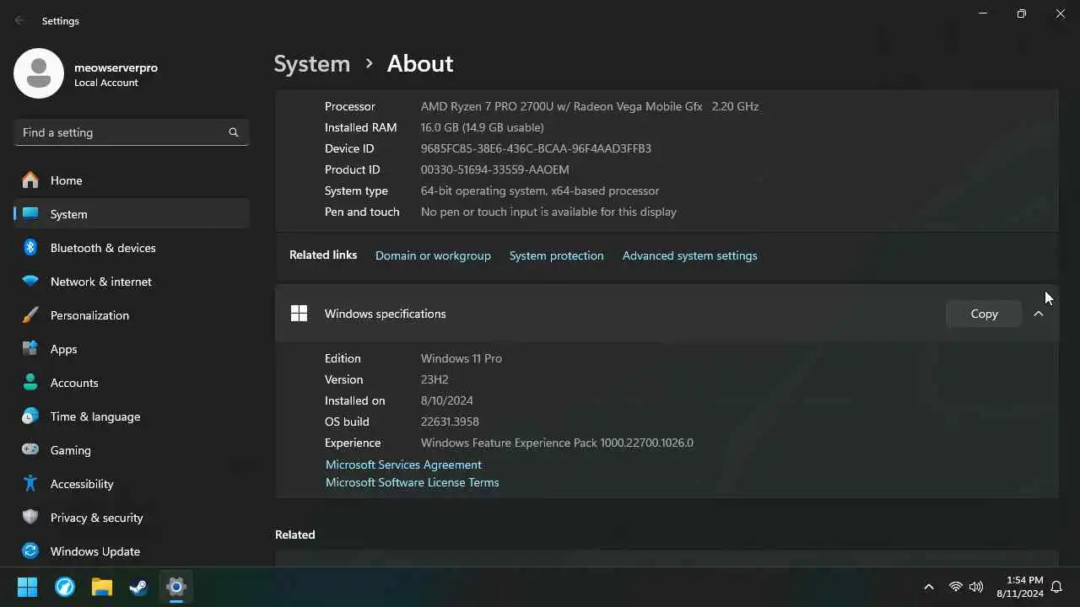Open Advanced system settings link

pyautogui.click(x=690, y=255)
